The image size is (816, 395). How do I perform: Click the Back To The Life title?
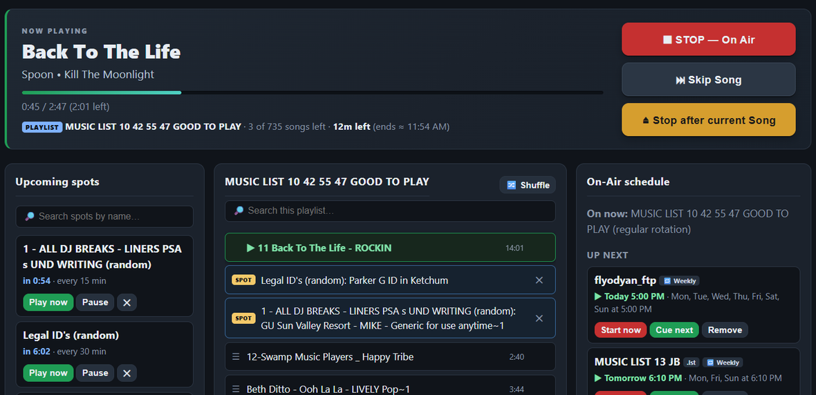[101, 52]
